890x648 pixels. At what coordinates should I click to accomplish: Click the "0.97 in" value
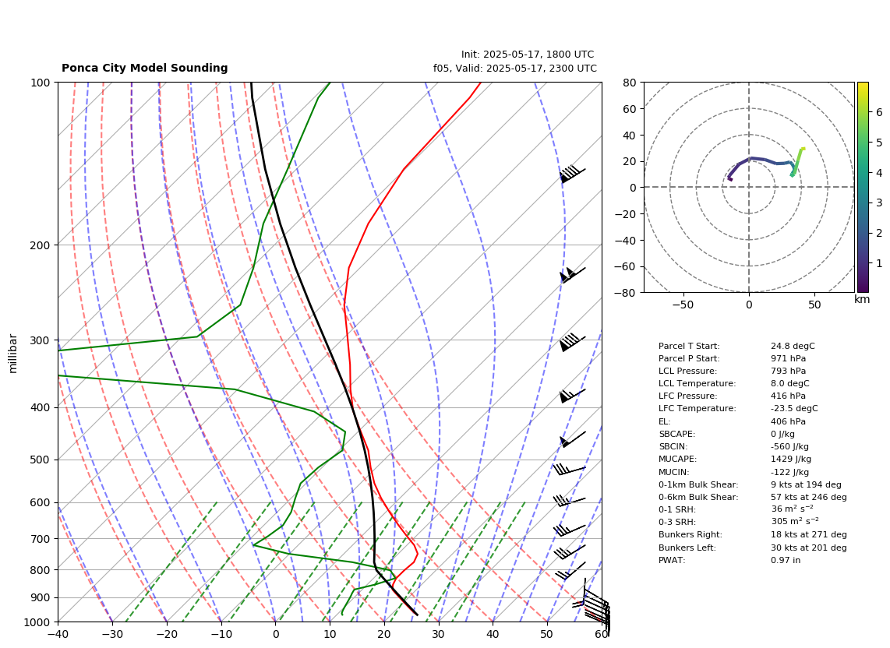click(x=786, y=560)
